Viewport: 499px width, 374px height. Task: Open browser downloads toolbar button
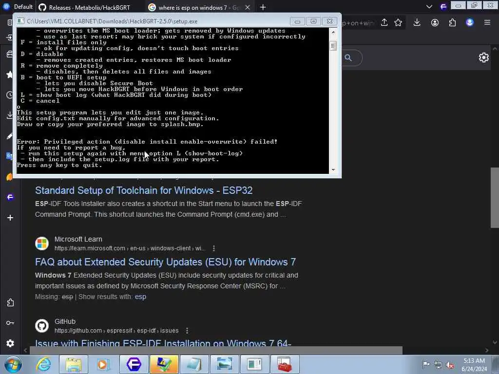click(417, 22)
